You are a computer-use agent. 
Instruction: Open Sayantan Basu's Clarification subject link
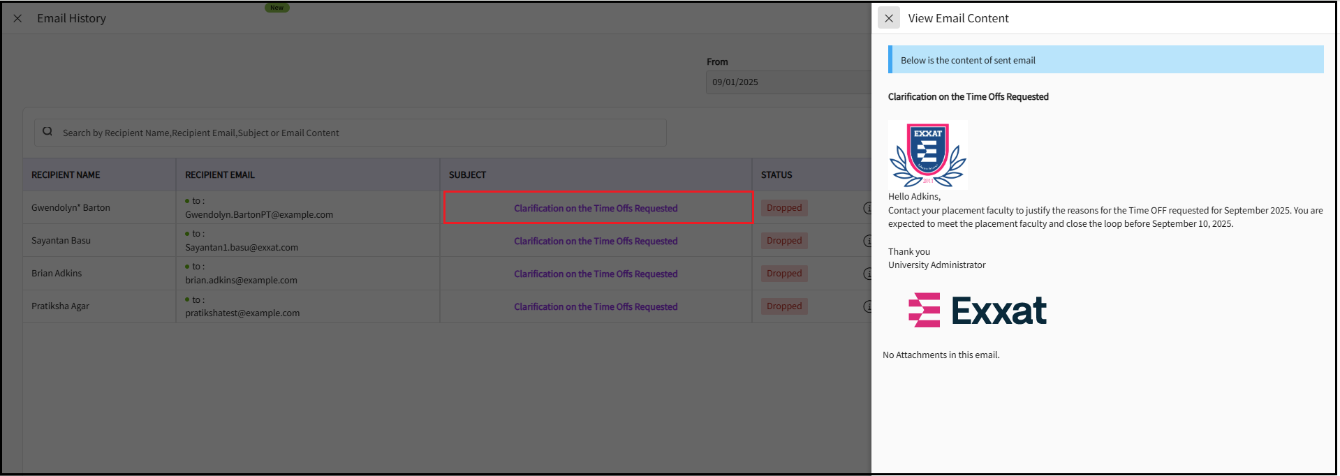coord(596,241)
